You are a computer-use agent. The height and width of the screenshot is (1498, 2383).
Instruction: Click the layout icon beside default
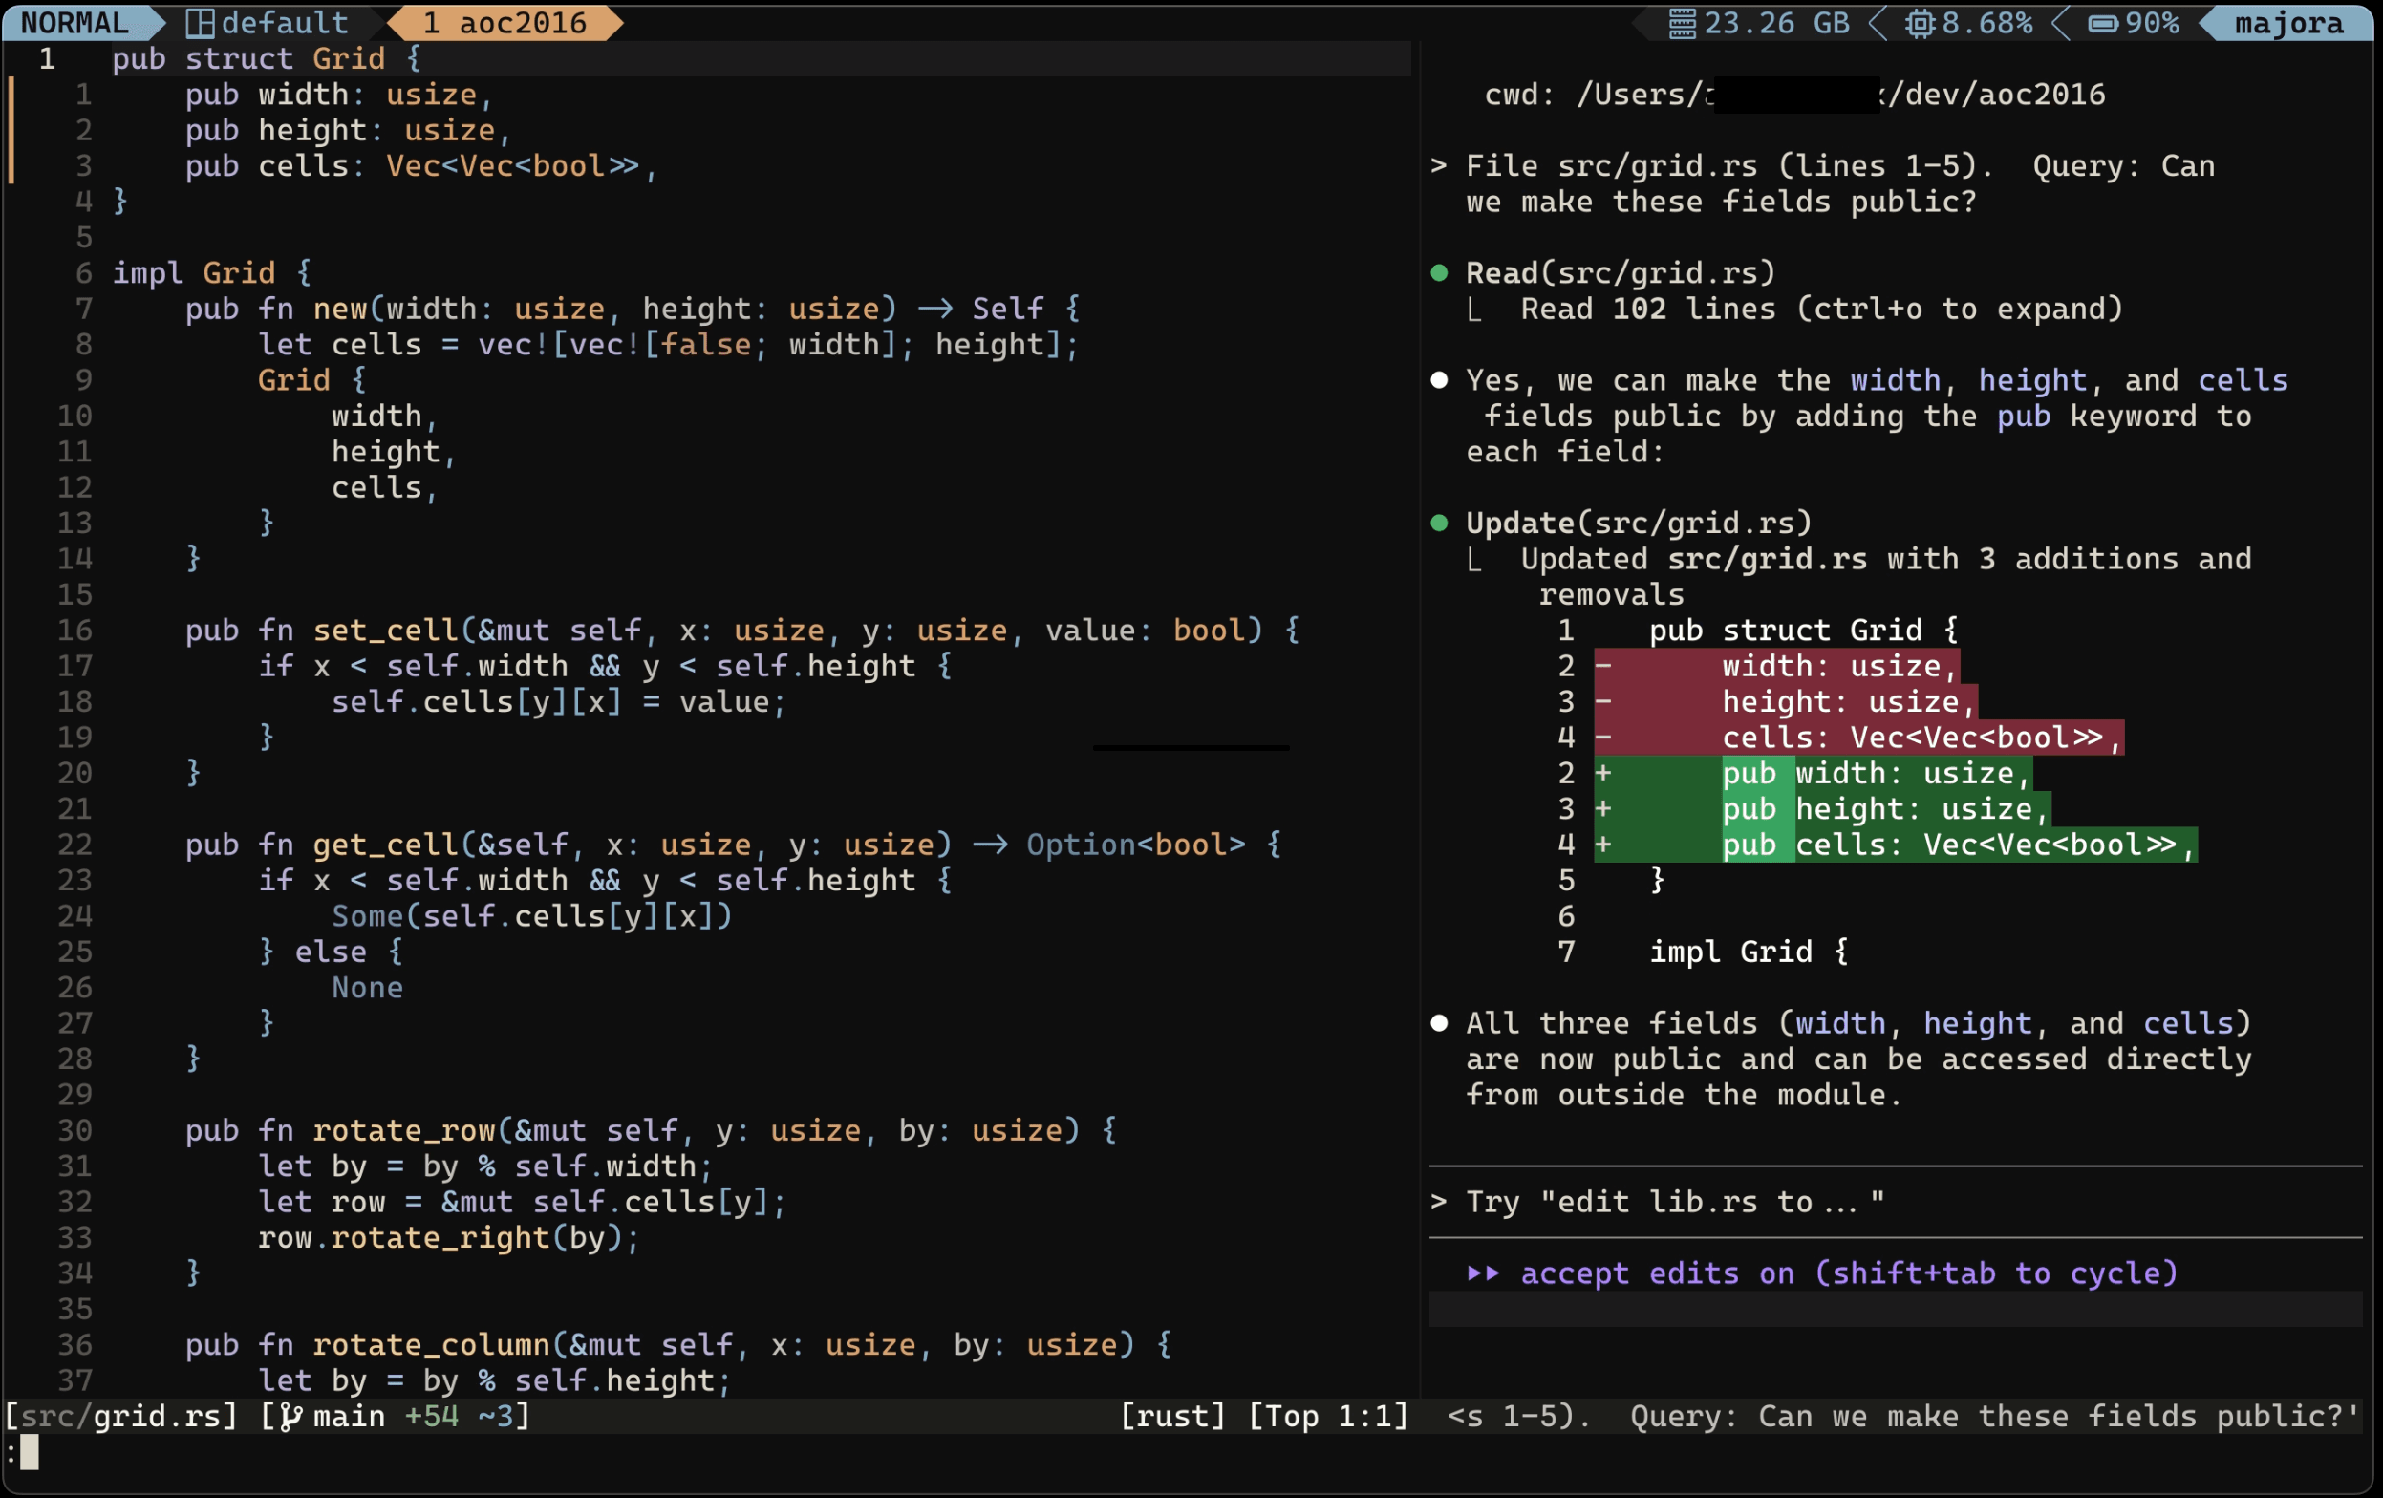(x=200, y=23)
